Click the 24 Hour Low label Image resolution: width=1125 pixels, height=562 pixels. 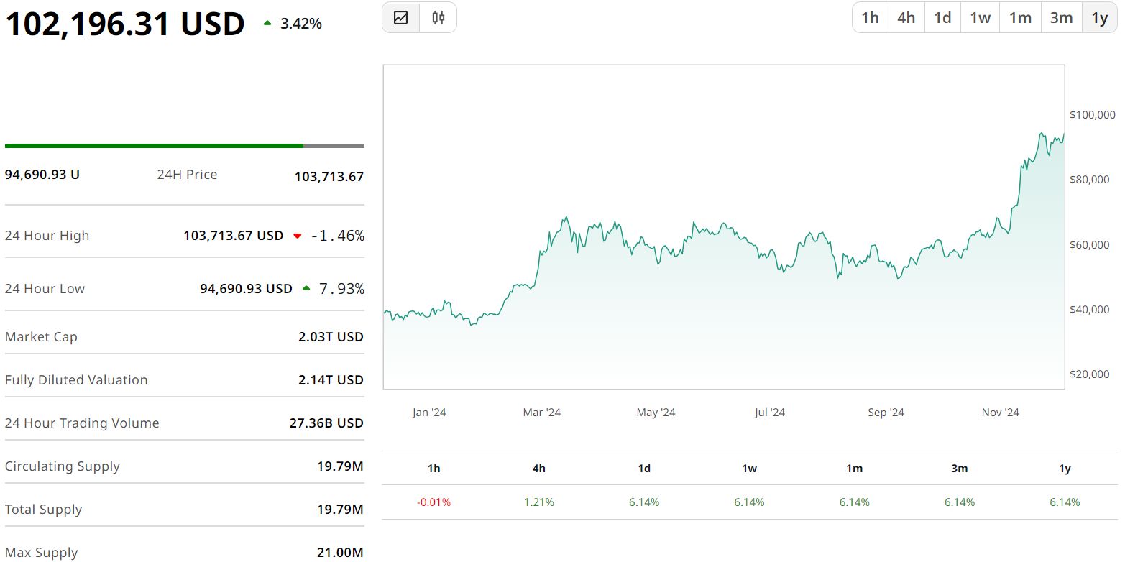click(x=45, y=289)
